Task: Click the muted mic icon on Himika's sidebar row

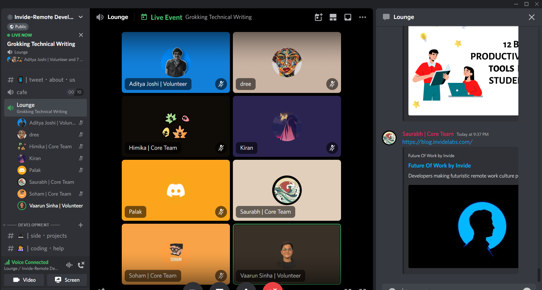Action: [81, 146]
